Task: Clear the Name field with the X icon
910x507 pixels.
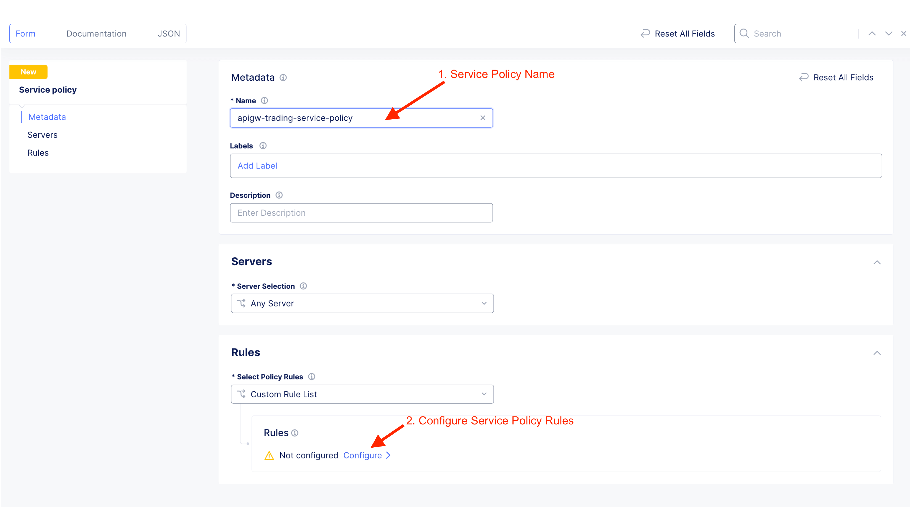Action: tap(483, 118)
